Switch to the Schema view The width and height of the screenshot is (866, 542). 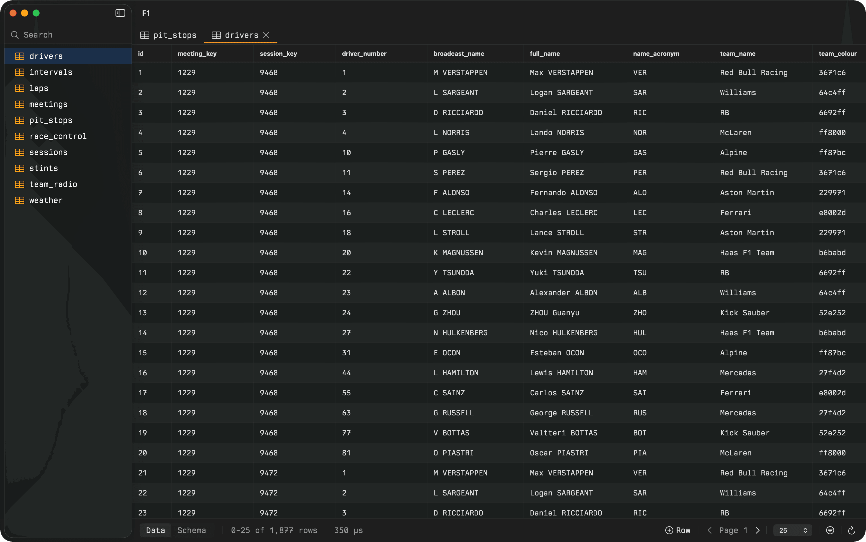[x=192, y=530]
